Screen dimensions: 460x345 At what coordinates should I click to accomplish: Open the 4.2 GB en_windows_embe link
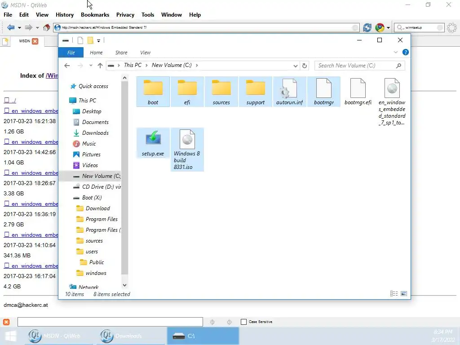point(31,265)
